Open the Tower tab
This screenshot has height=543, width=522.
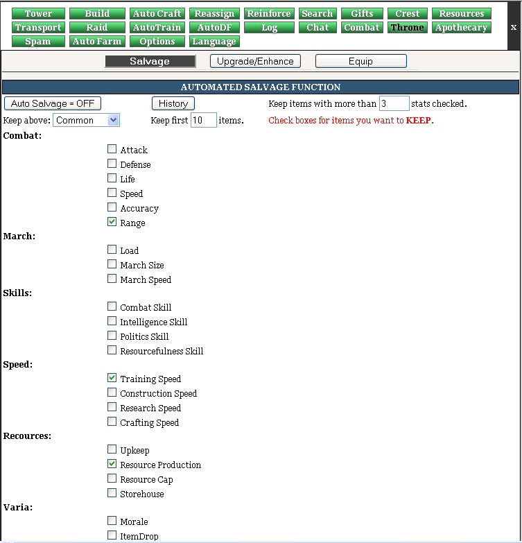[x=38, y=13]
